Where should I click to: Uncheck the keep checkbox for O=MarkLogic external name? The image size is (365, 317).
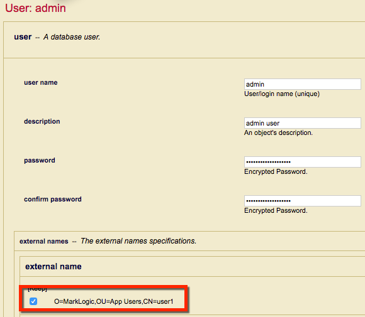[x=33, y=301]
